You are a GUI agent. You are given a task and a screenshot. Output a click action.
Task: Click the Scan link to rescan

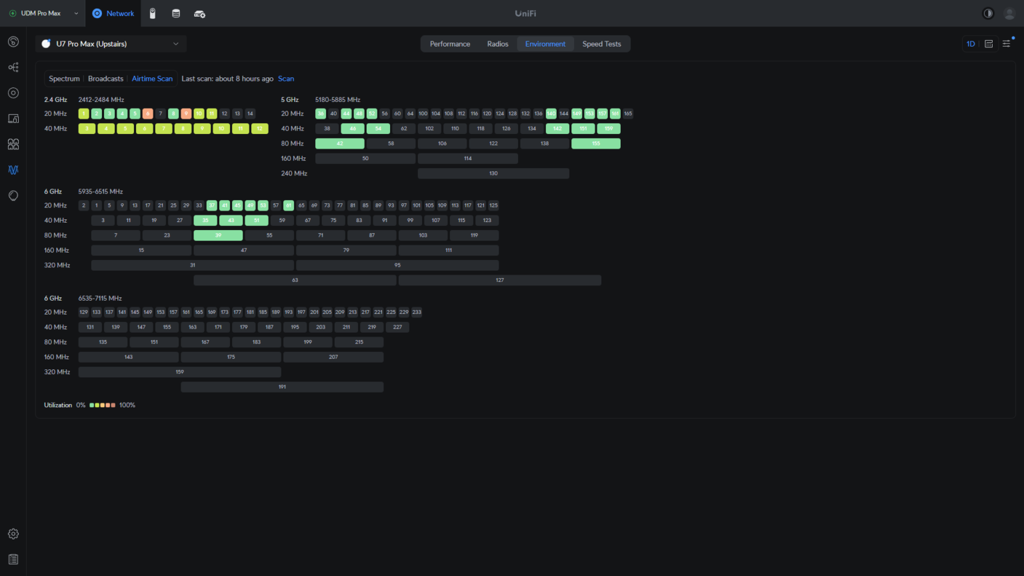[286, 79]
